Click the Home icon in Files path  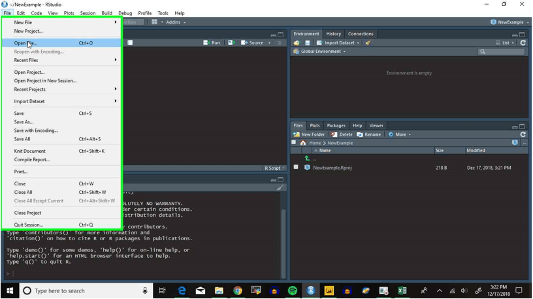point(303,143)
